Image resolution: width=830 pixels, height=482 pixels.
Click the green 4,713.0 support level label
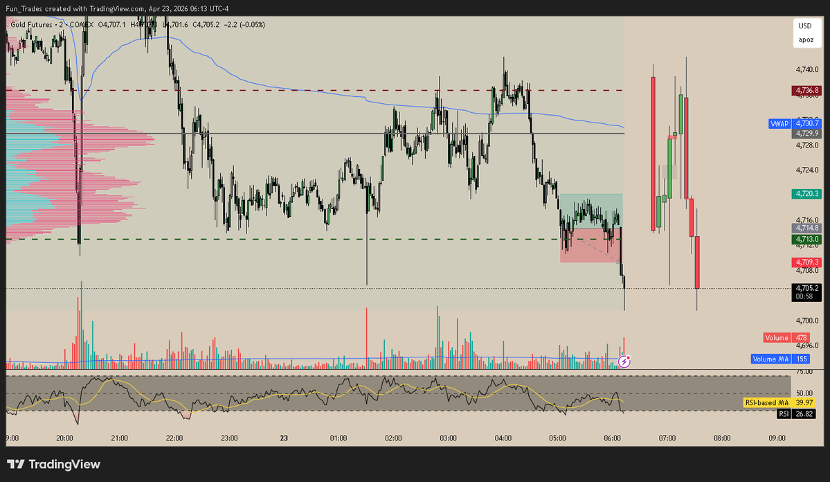pos(806,239)
